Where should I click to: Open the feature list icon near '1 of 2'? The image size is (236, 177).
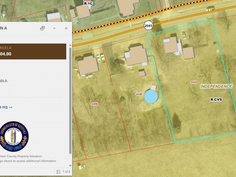[58, 172]
